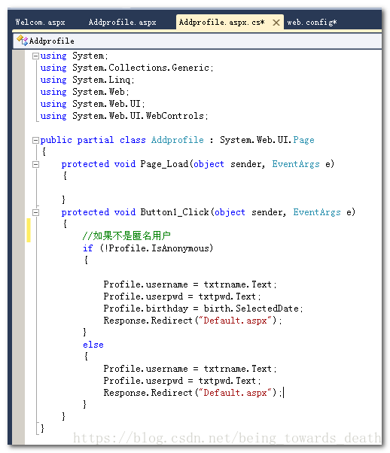The image size is (390, 453).
Task: Switch to the Welcom.aspx tab
Action: 40,23
